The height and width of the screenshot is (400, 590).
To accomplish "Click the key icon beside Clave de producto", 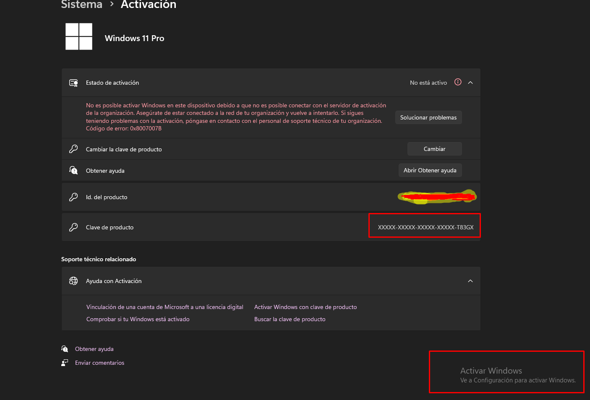I will (x=73, y=227).
